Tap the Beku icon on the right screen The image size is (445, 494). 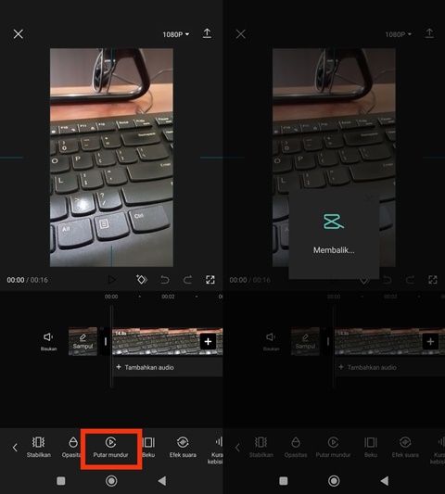tap(371, 447)
